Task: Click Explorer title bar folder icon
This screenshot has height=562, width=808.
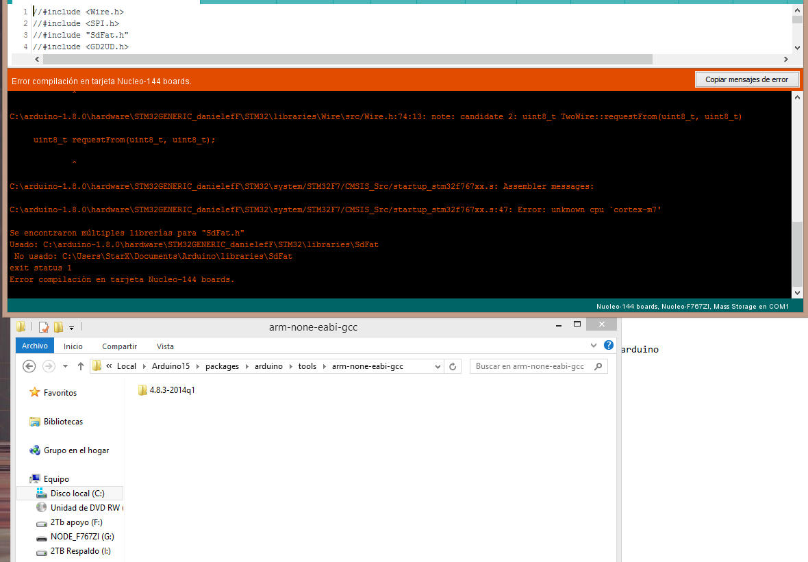Action: 21,327
